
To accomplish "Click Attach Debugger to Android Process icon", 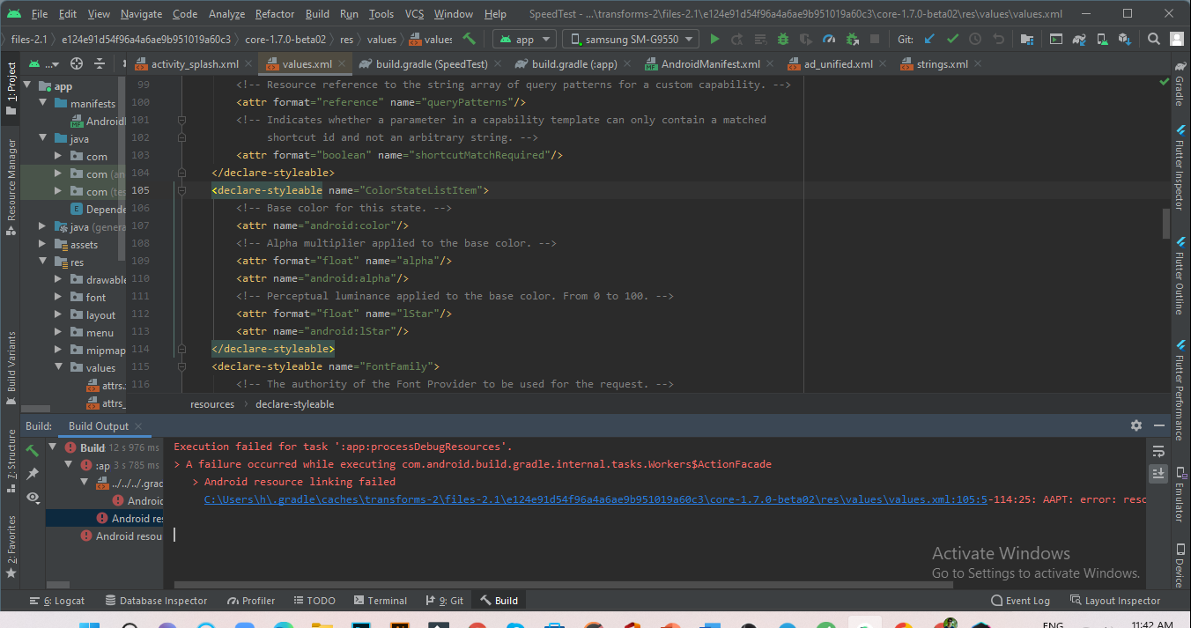I will (x=852, y=39).
